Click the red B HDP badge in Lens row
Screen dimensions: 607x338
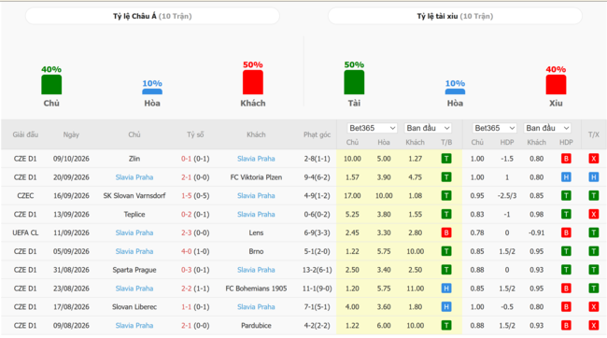pyautogui.click(x=566, y=232)
